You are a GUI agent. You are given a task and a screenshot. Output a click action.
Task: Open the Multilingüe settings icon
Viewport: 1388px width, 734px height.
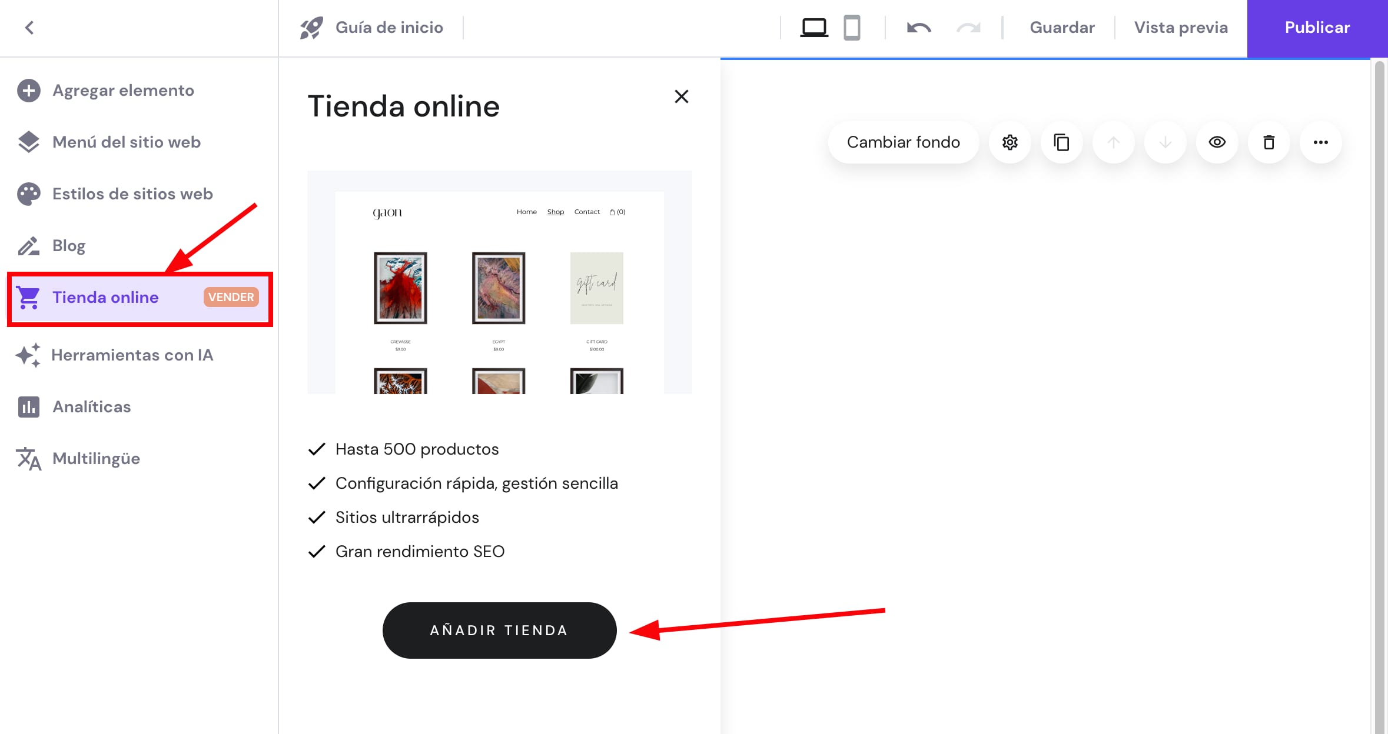(28, 458)
